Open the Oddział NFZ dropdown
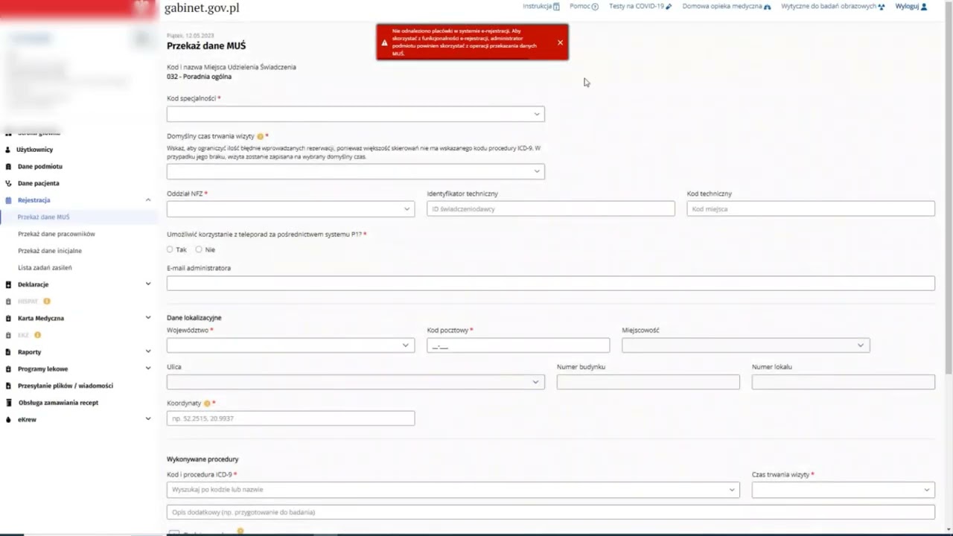Screen dimensions: 953x536 (x=290, y=208)
